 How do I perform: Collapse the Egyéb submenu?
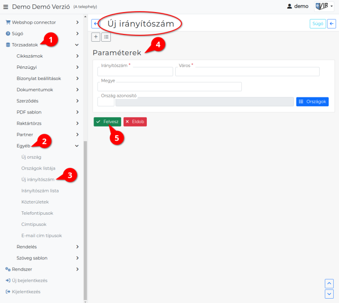point(77,146)
